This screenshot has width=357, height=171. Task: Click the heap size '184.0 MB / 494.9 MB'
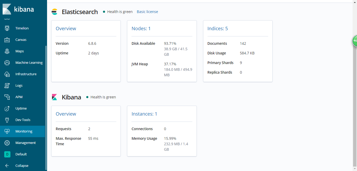point(178,72)
